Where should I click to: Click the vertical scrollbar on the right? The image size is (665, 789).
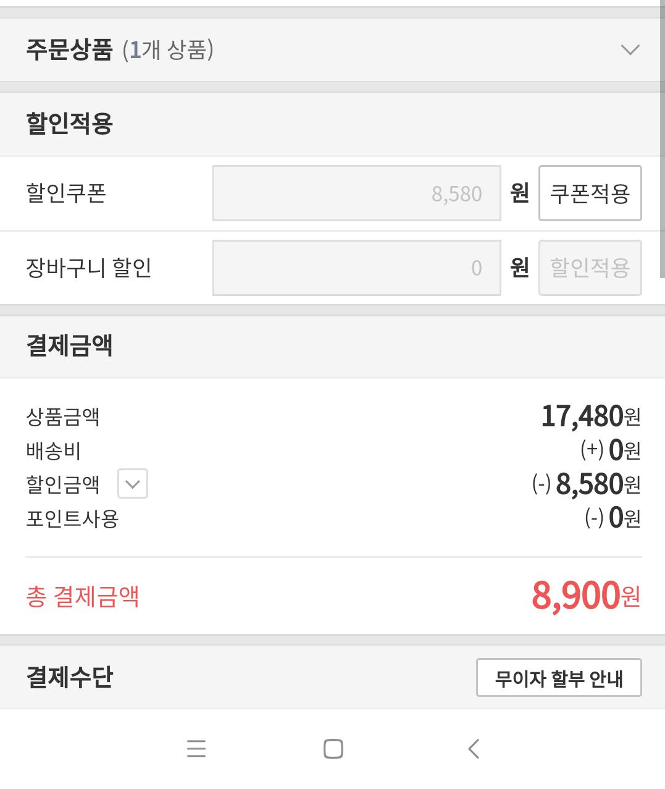[x=661, y=139]
